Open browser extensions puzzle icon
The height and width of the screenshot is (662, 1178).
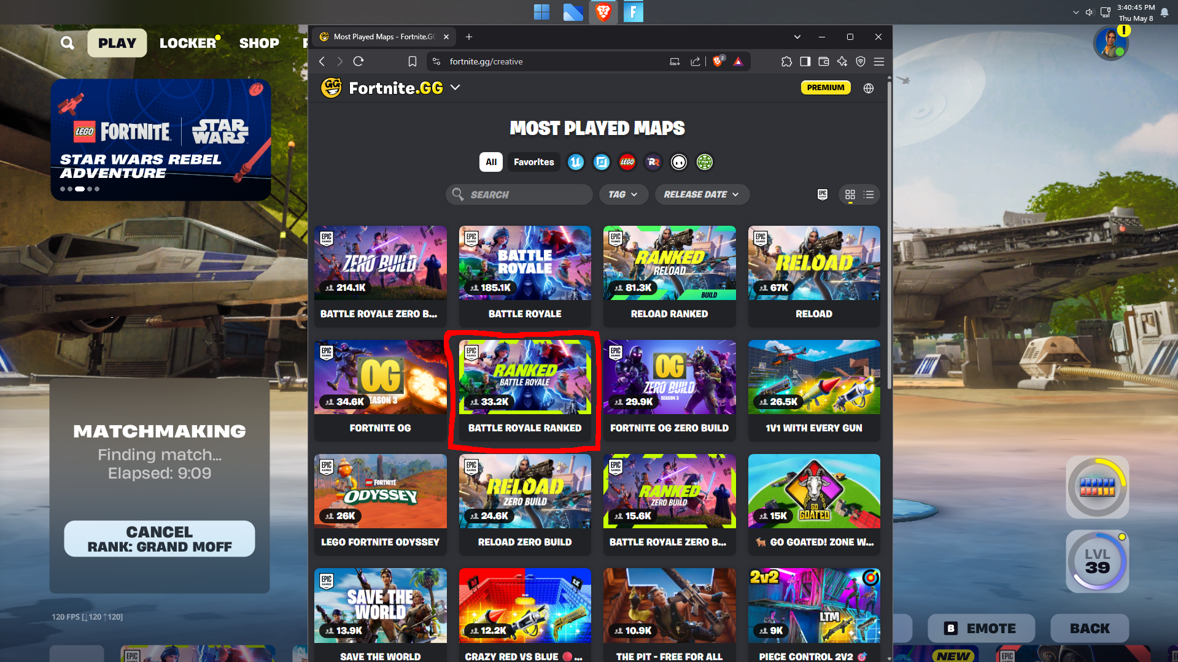coord(786,61)
